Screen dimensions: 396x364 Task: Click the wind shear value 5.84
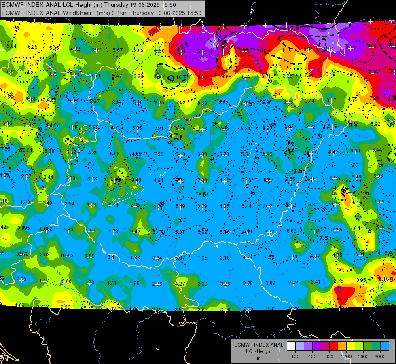click(11, 46)
